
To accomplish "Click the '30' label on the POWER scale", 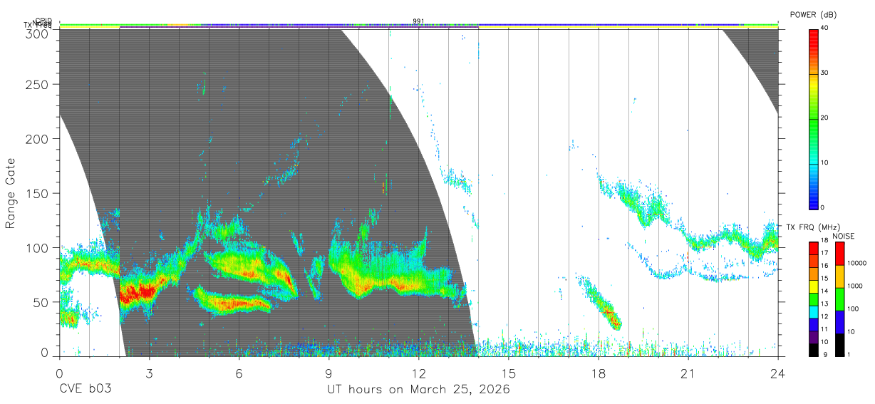I will pyautogui.click(x=824, y=73).
